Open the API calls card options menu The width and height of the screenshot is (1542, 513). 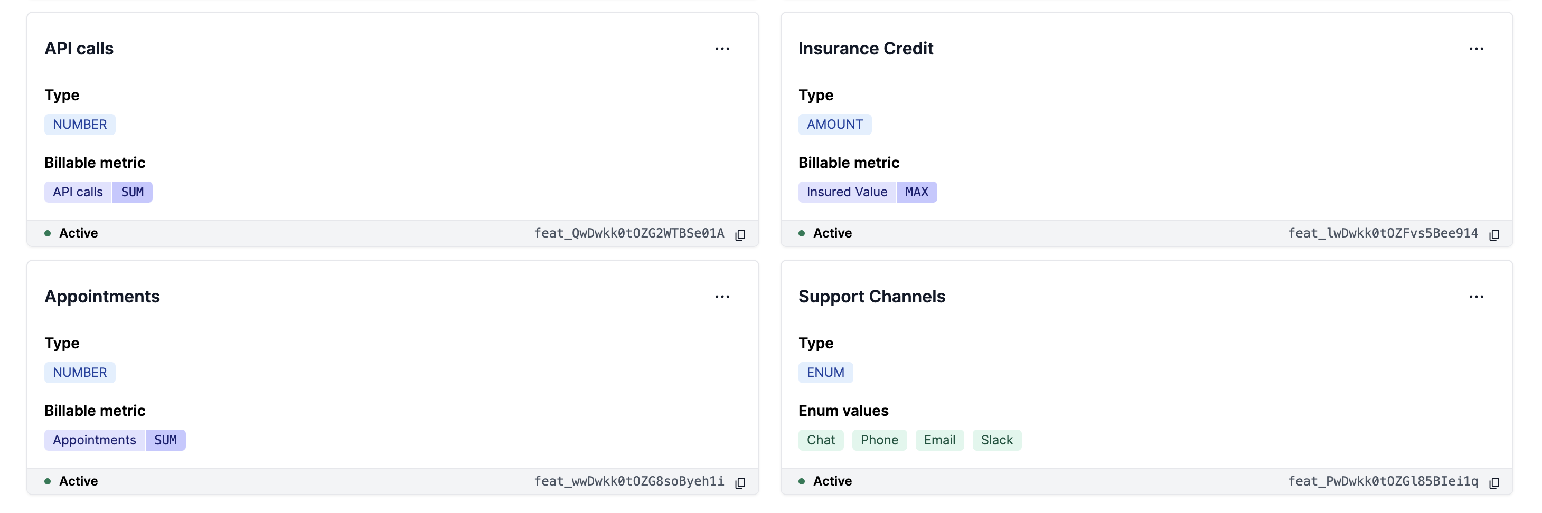[x=722, y=49]
